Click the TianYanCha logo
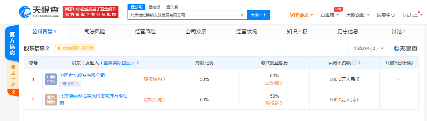427x121 pixels. pos(39,12)
